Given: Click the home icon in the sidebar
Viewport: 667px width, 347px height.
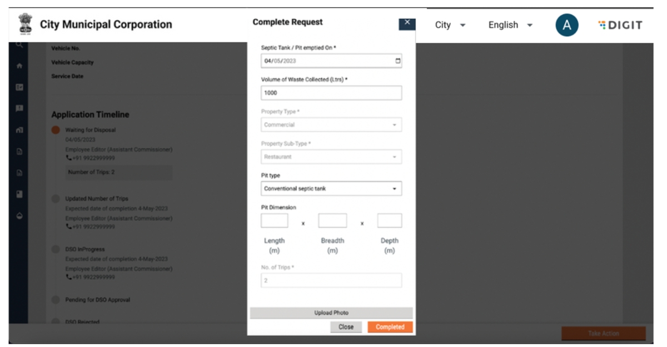Looking at the screenshot, I should pyautogui.click(x=19, y=66).
